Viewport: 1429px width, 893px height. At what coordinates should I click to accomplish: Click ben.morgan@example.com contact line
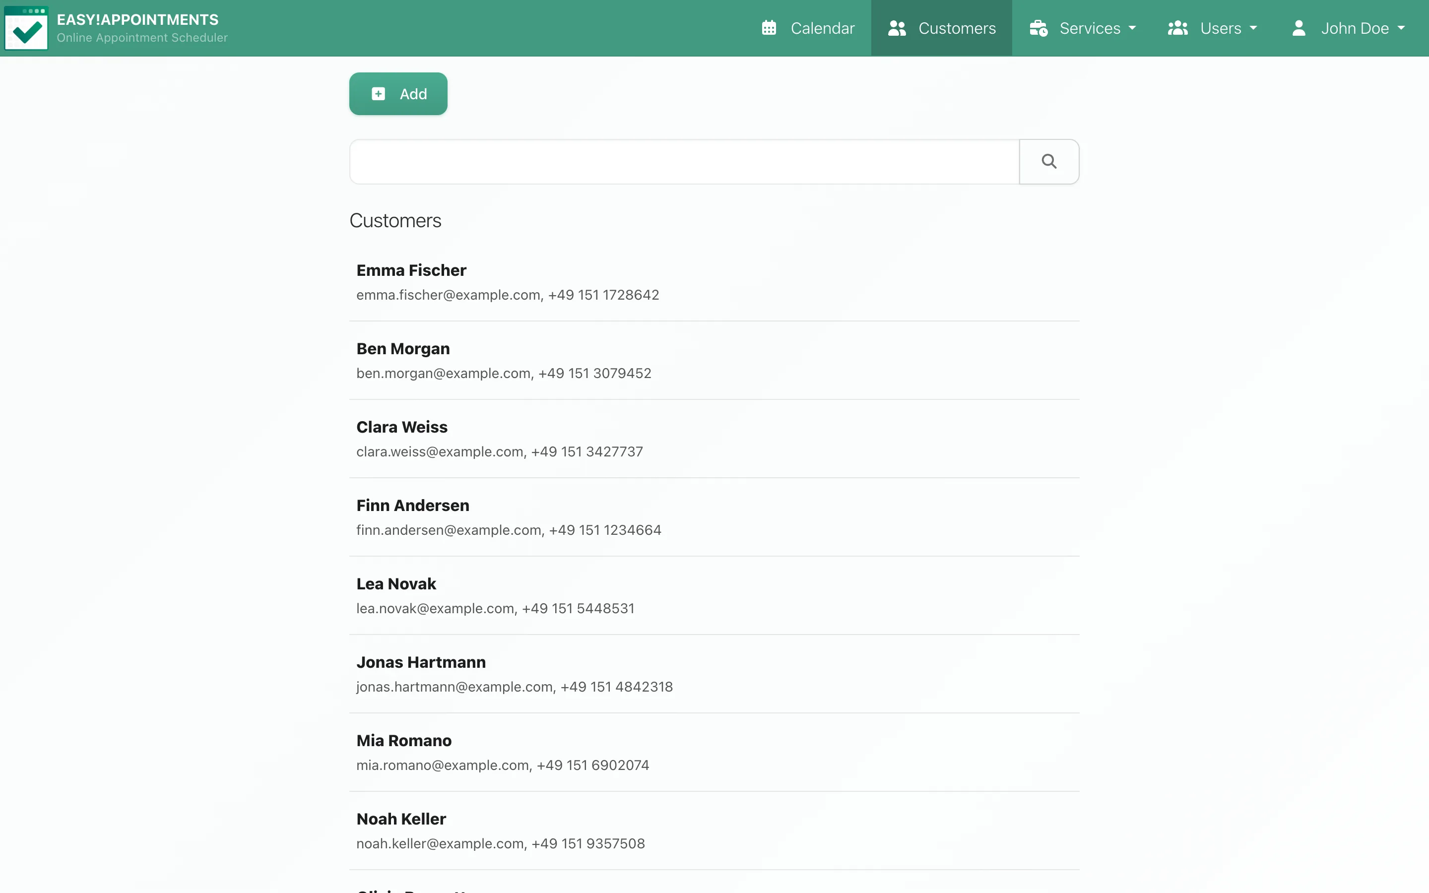pyautogui.click(x=504, y=373)
